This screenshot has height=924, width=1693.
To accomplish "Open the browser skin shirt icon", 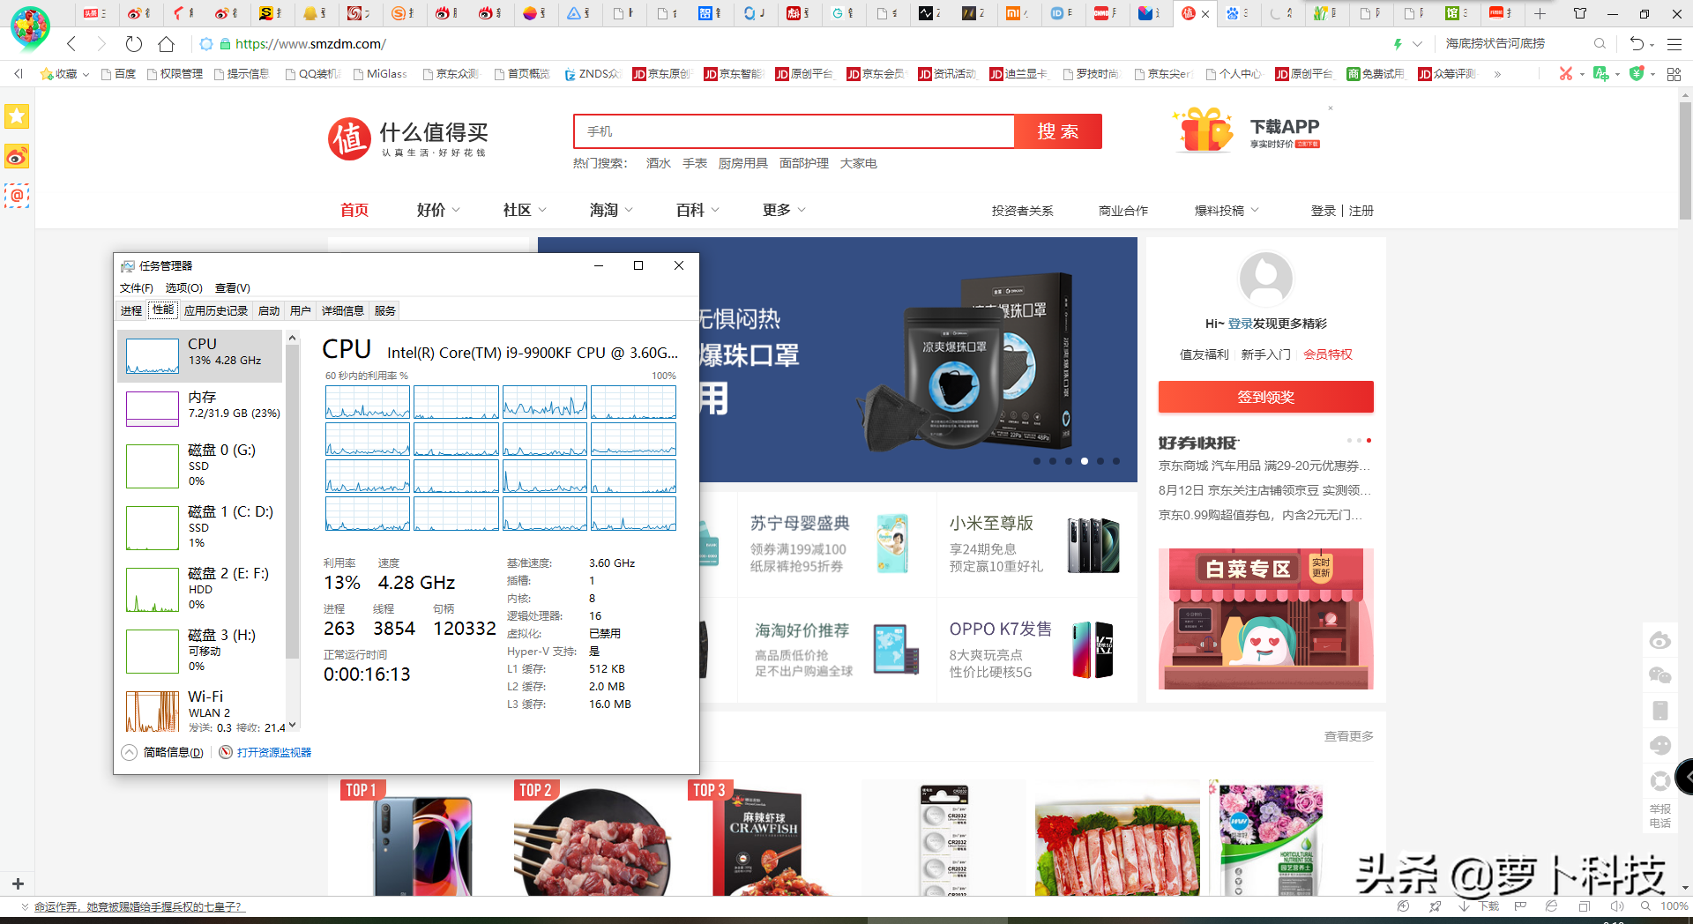I will [x=1580, y=13].
